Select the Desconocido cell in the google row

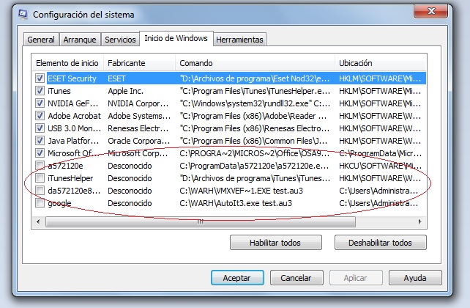[x=130, y=203]
